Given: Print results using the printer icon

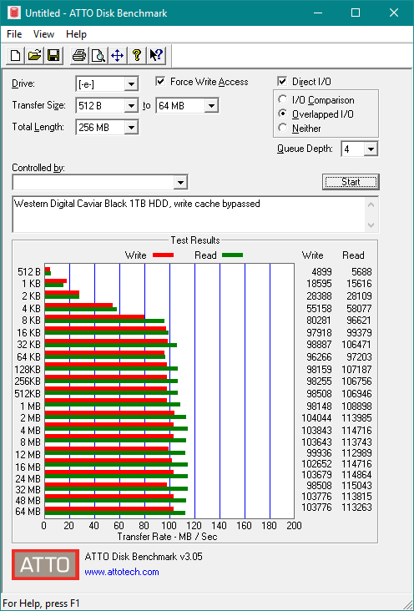Looking at the screenshot, I should point(79,55).
